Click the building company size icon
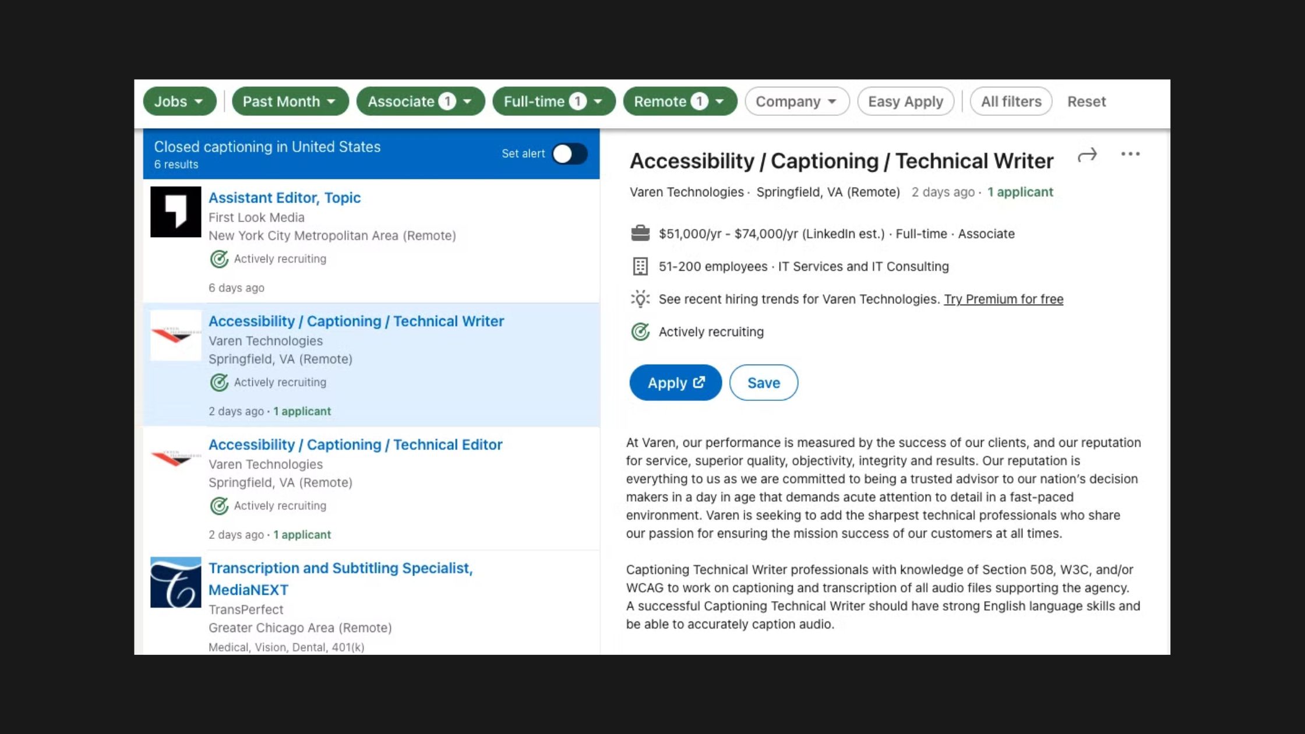 coord(640,266)
